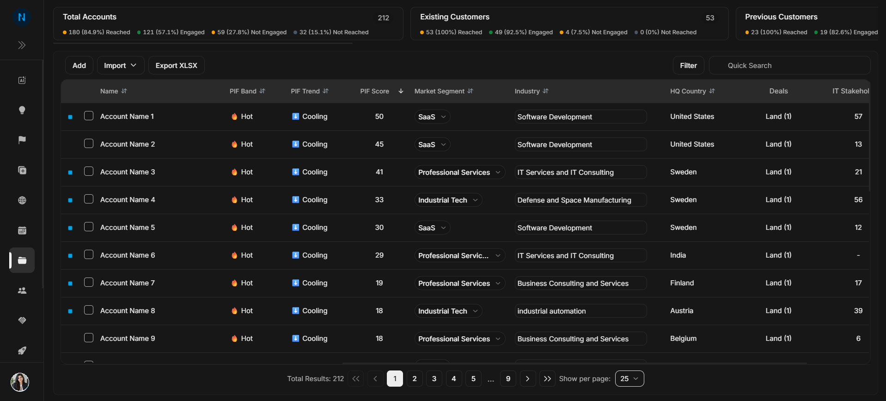Click the N app logo
The height and width of the screenshot is (401, 886).
[x=22, y=17]
